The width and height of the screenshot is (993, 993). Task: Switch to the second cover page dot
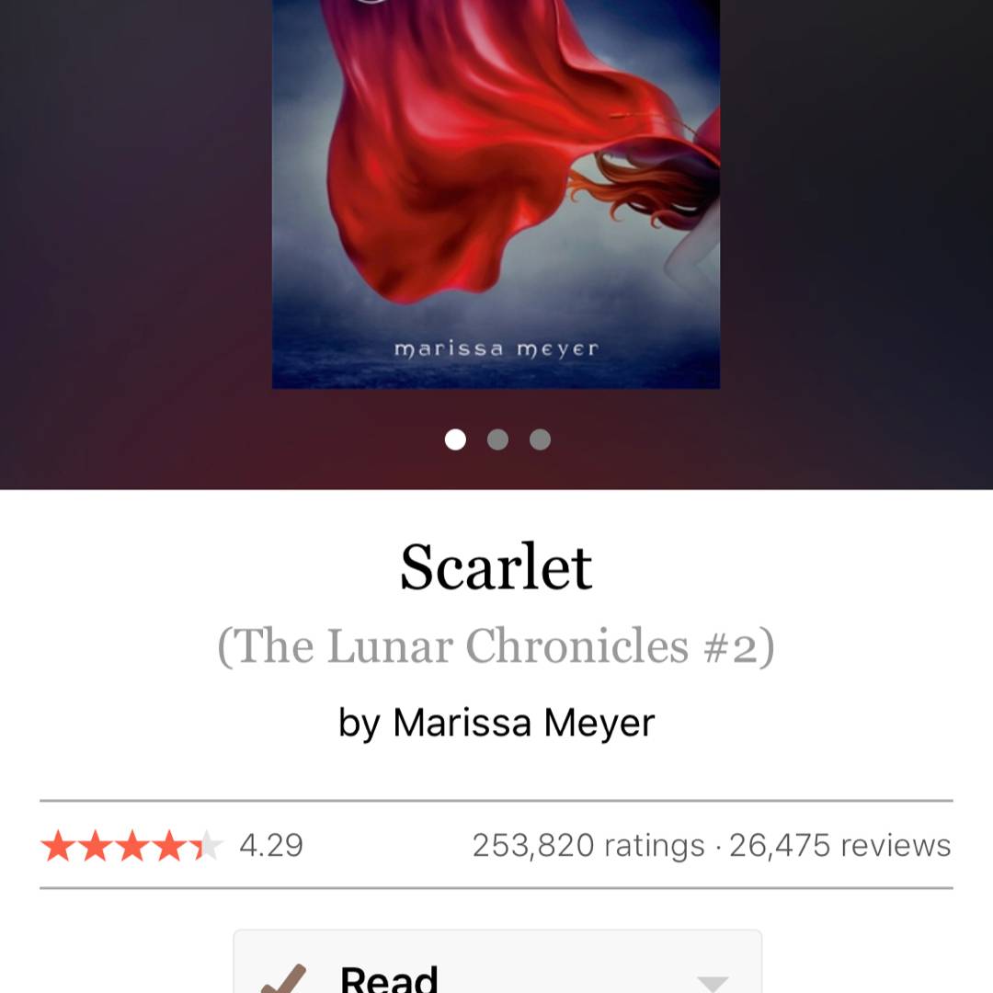point(497,439)
